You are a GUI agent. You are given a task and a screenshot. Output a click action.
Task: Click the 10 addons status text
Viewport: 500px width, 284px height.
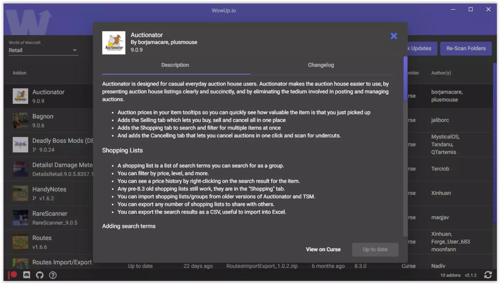450,275
